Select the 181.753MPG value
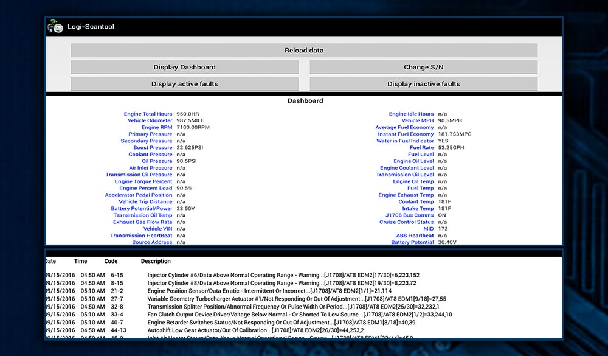Image resolution: width=608 pixels, height=356 pixels. click(x=455, y=134)
